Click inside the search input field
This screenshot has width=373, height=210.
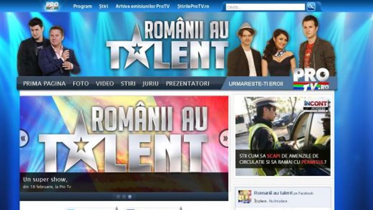[265, 7]
